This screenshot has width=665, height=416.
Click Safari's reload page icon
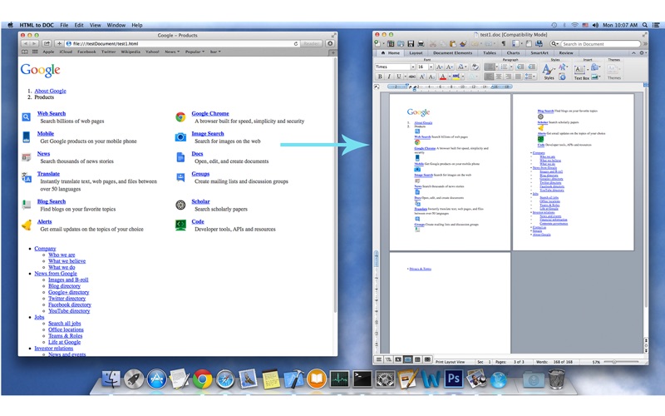296,43
